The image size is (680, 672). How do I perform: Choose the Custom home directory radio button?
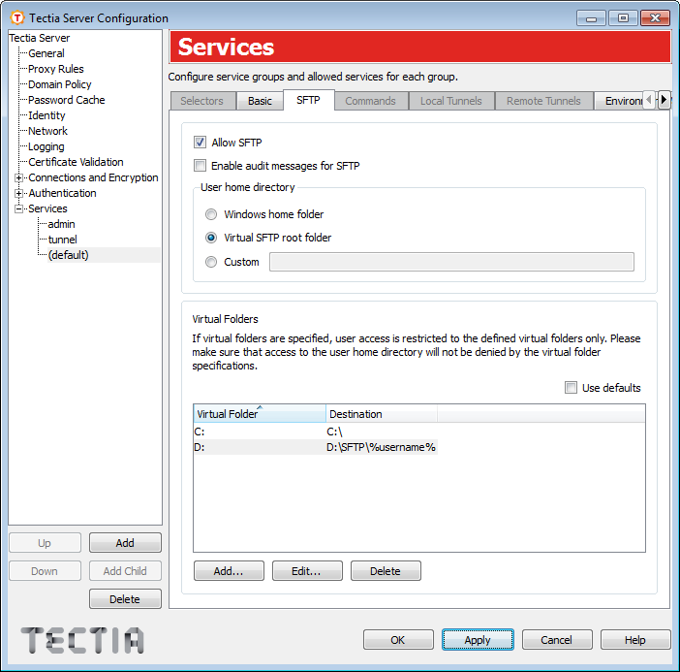point(211,262)
